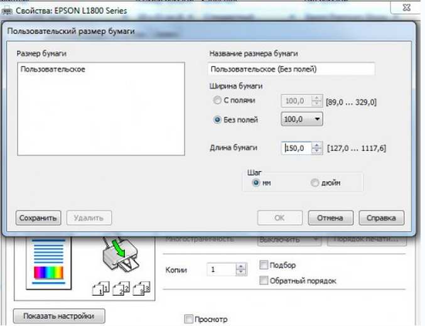This screenshot has width=425, height=326.
Task: Click the paper size name field
Action: point(291,69)
